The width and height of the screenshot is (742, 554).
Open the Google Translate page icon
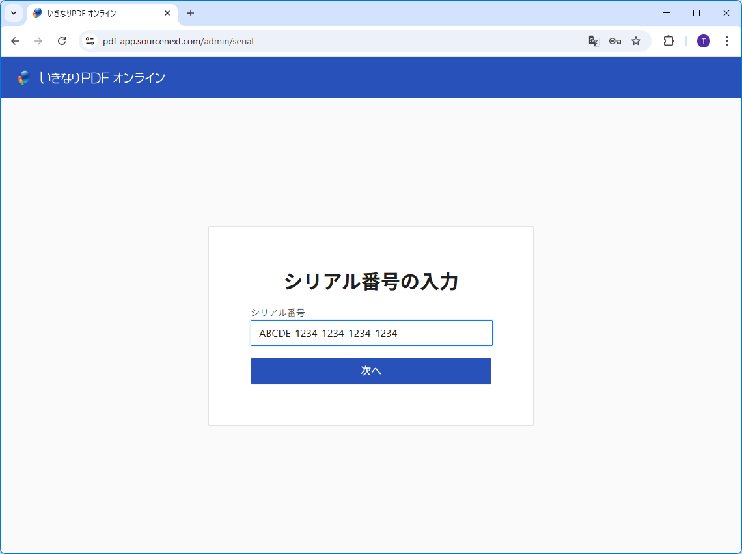point(594,41)
